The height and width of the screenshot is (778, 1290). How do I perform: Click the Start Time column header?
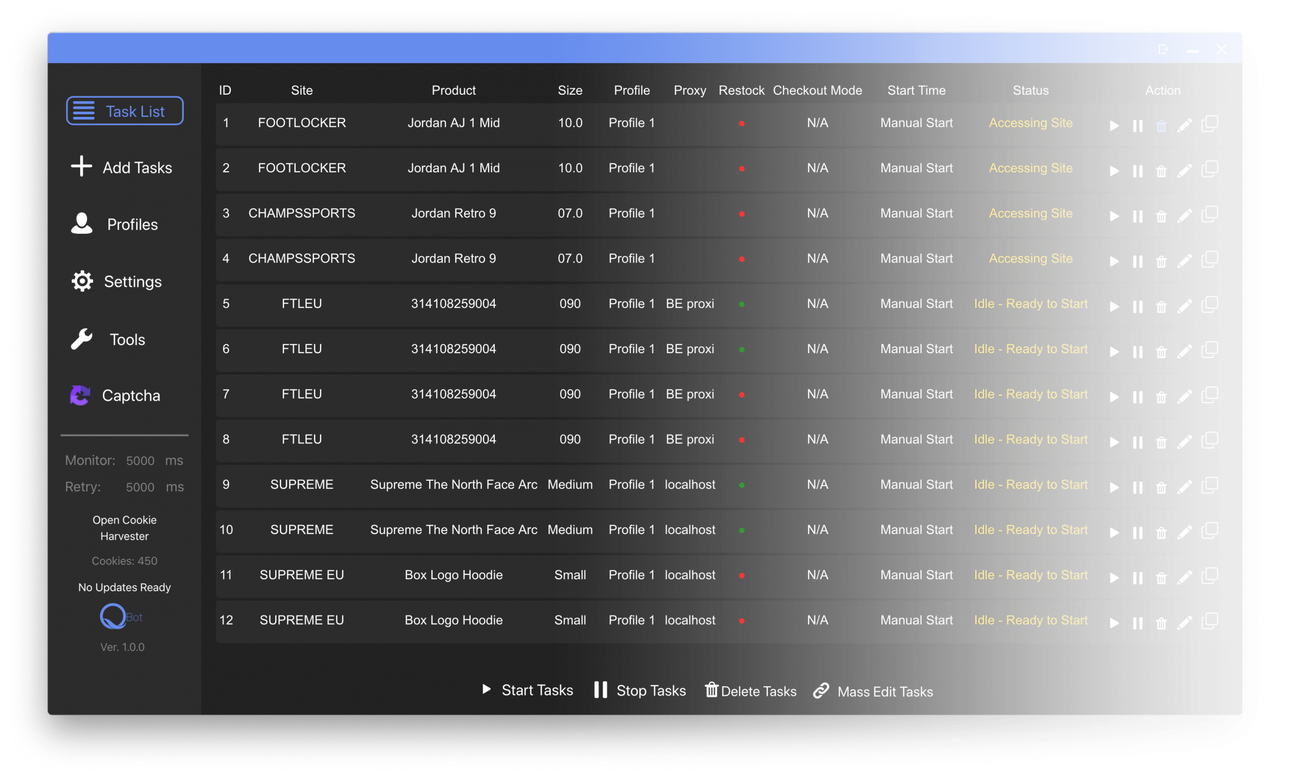point(916,90)
